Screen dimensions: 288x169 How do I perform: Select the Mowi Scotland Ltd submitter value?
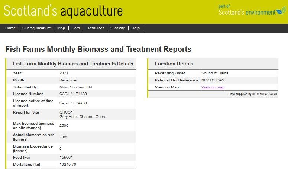pos(75,87)
